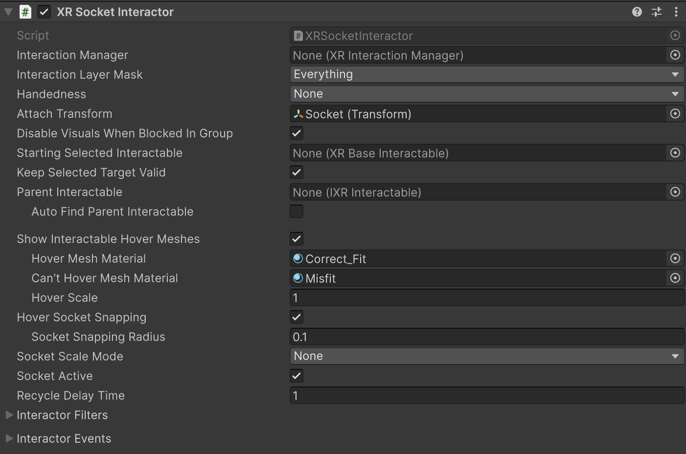The height and width of the screenshot is (454, 686).
Task: Click the Socket Scale Mode label
Action: click(x=70, y=356)
